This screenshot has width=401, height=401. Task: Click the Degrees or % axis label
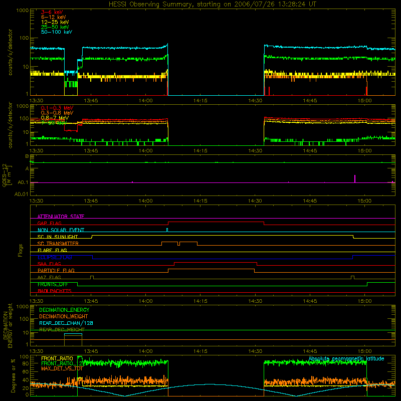[x=13, y=375]
